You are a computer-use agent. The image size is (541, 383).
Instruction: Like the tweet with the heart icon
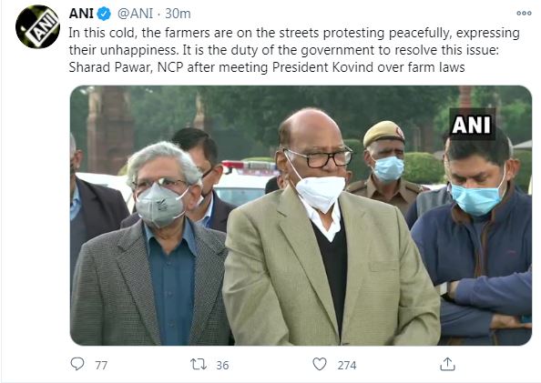point(320,364)
